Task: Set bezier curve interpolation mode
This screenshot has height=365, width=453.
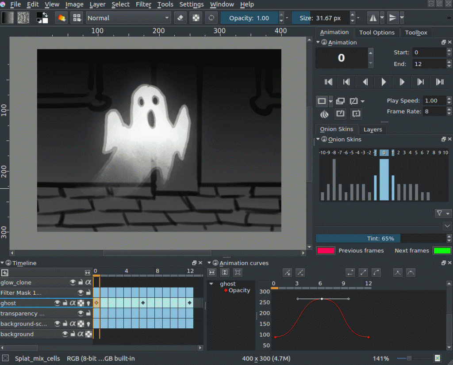Action: [x=376, y=273]
